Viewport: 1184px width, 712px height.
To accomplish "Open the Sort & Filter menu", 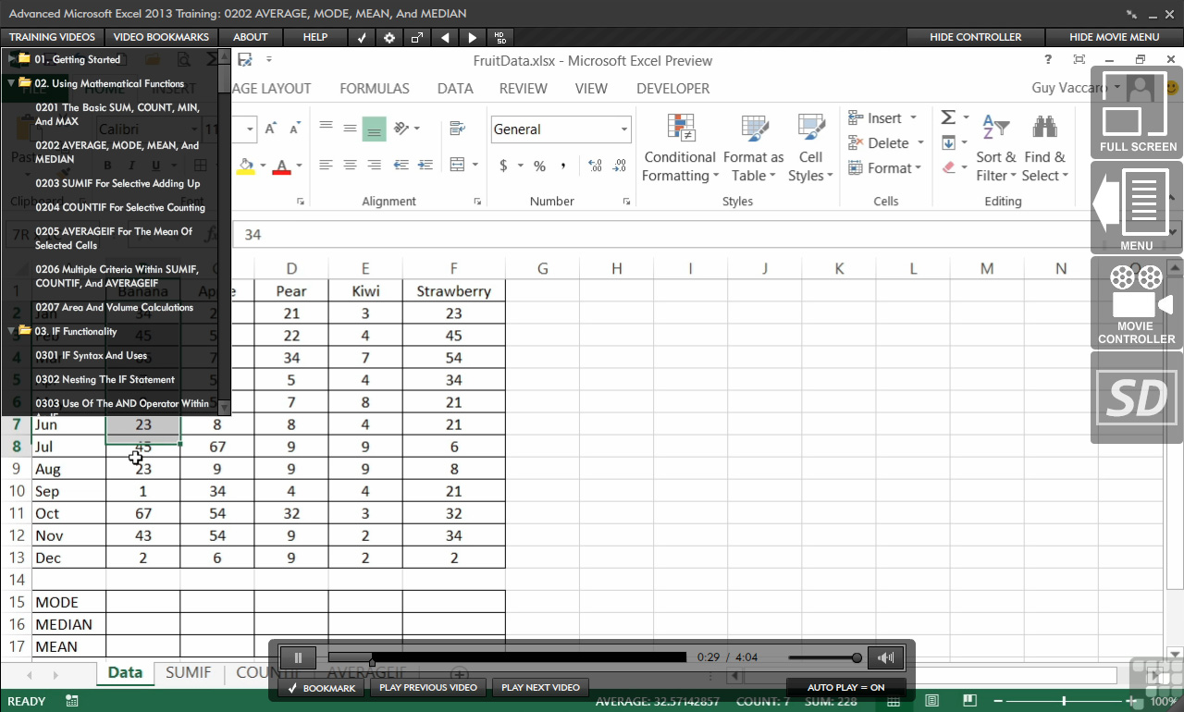I will (x=996, y=148).
